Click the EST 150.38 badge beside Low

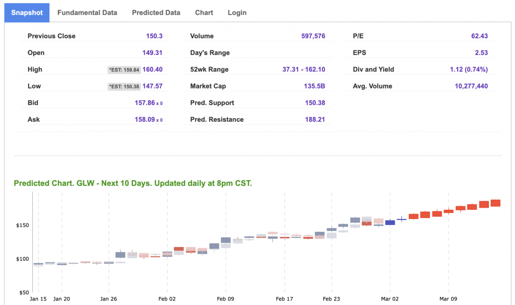point(124,87)
